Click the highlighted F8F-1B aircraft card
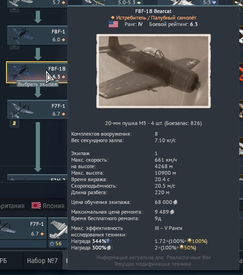The width and height of the screenshot is (243, 275). click(37, 72)
